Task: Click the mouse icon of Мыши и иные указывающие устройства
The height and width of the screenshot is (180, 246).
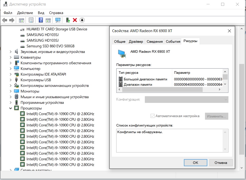Action: pyautogui.click(x=17, y=97)
